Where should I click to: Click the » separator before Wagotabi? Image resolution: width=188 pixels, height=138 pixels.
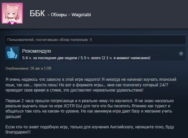point(69,15)
